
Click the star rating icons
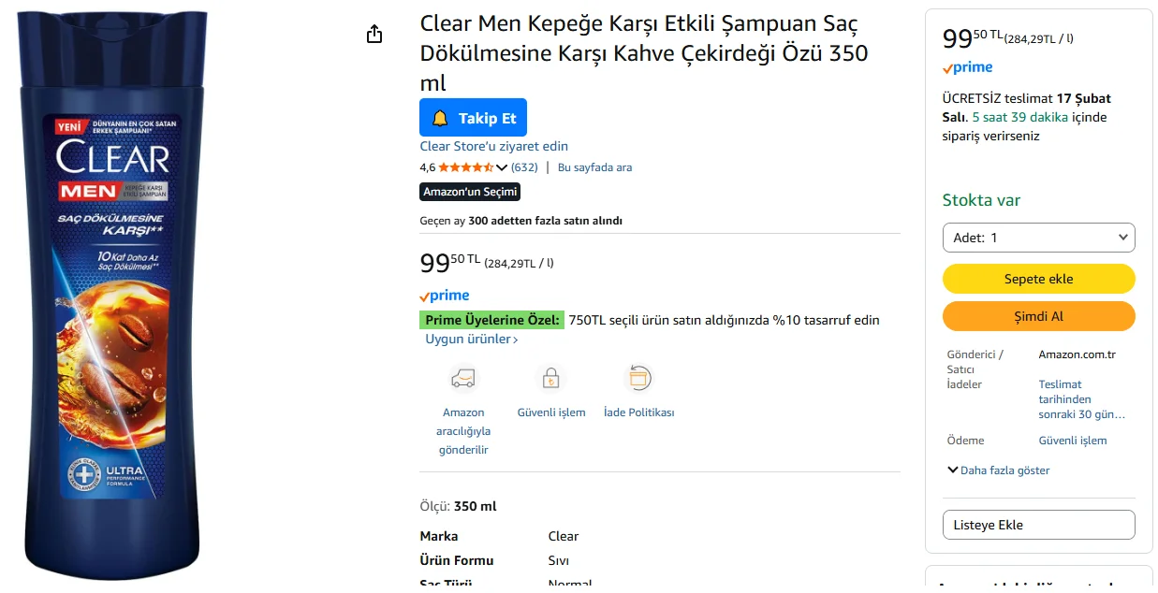(x=465, y=167)
